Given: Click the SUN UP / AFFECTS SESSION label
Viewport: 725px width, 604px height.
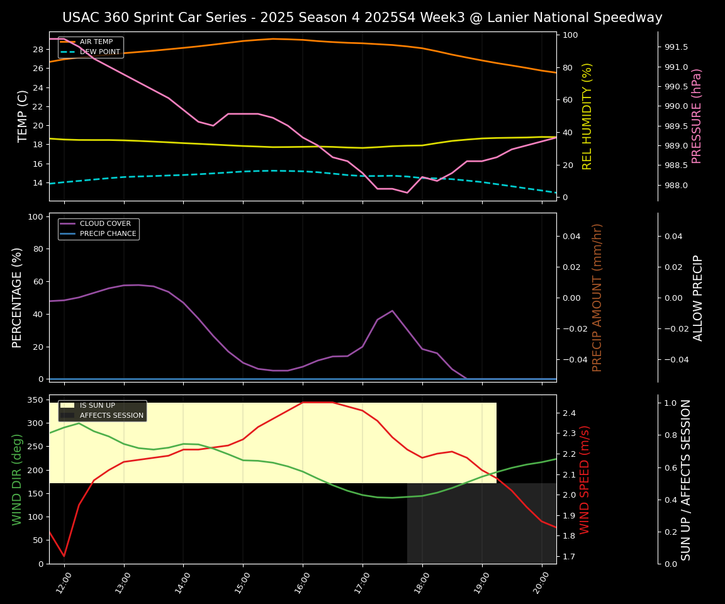Looking at the screenshot, I should (x=686, y=479).
